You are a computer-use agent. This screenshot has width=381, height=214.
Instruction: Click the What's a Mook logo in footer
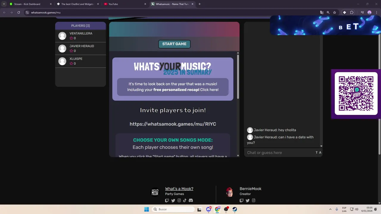(x=155, y=193)
